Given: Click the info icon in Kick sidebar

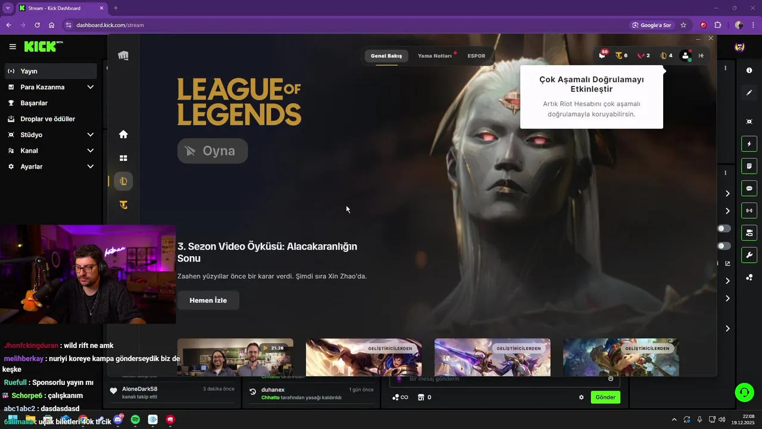Looking at the screenshot, I should tap(749, 70).
